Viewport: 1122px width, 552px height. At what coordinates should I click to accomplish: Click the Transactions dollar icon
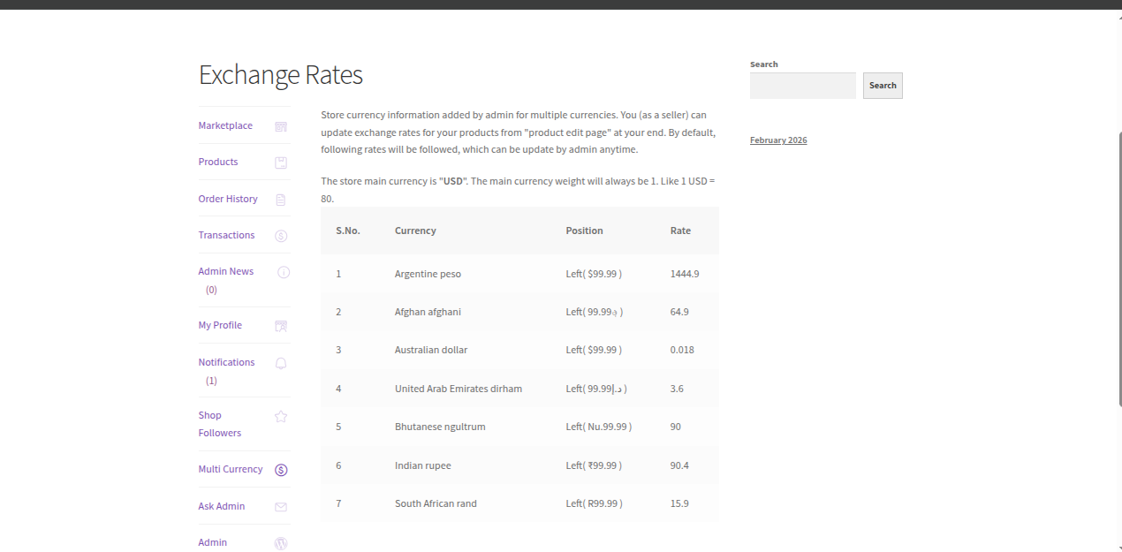click(281, 236)
